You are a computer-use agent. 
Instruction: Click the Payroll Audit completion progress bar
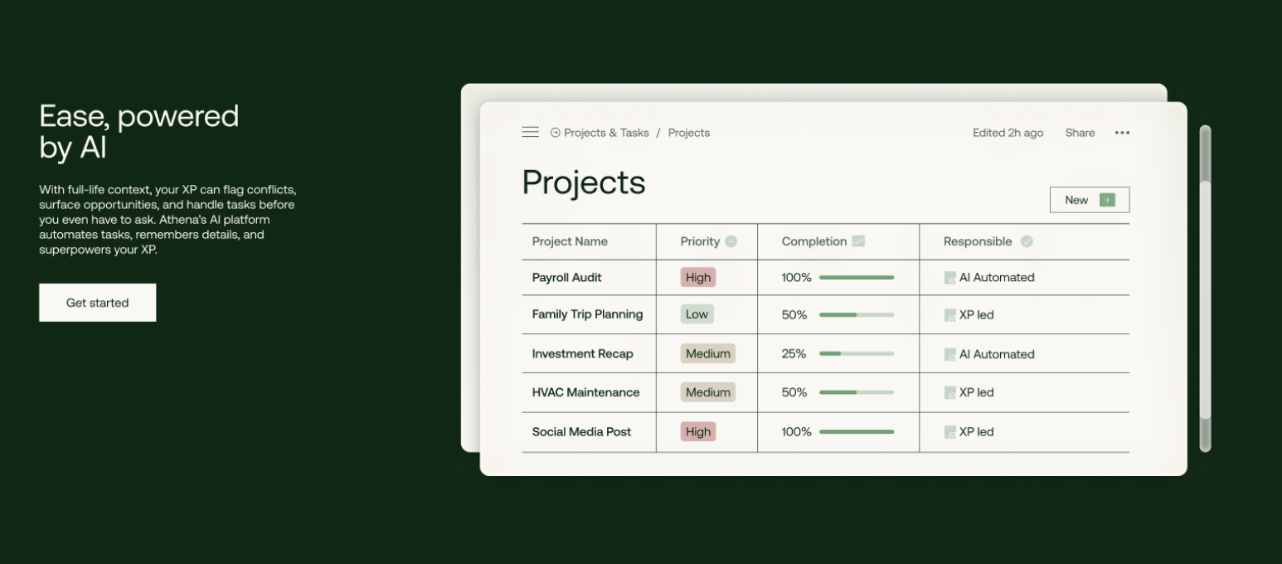click(857, 277)
